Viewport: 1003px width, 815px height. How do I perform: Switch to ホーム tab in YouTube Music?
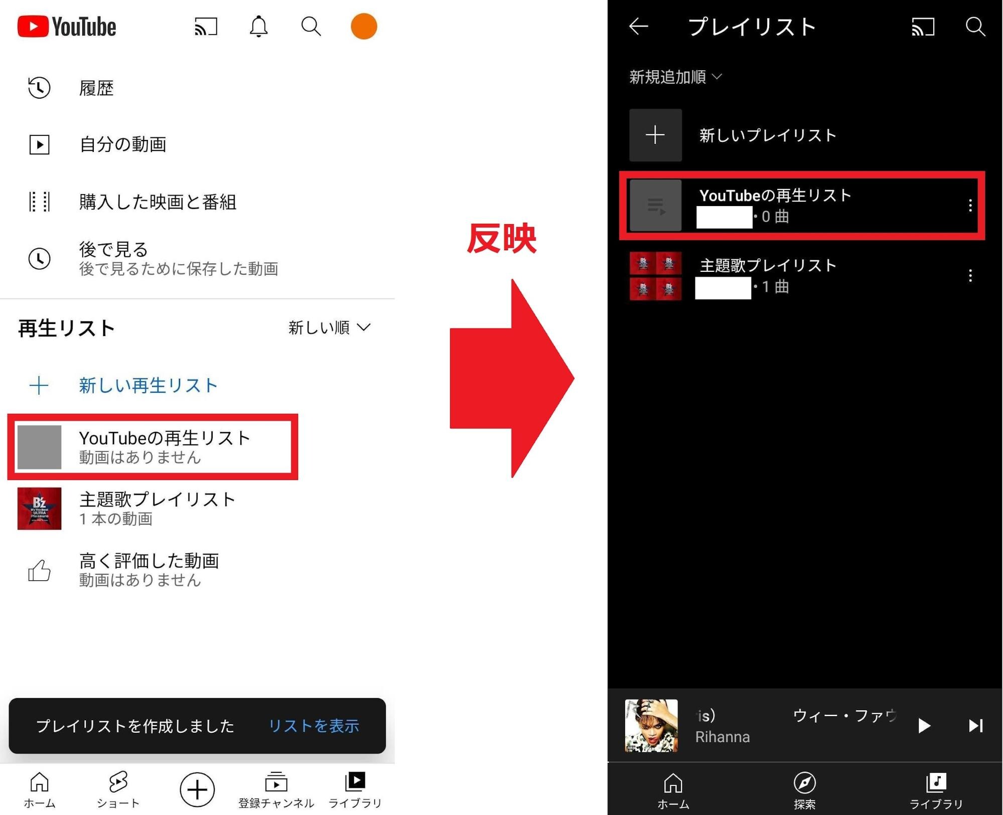[x=673, y=791]
